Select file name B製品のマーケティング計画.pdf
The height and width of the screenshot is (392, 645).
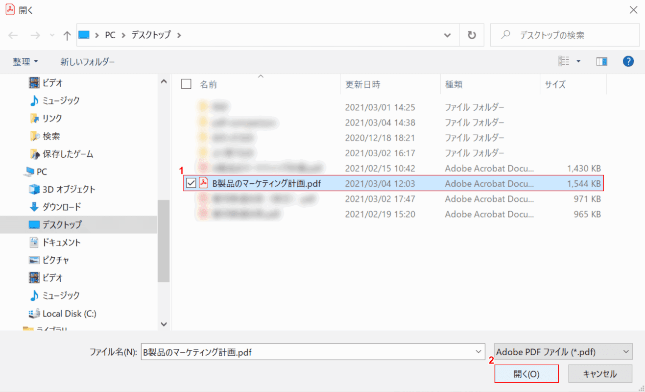[266, 184]
